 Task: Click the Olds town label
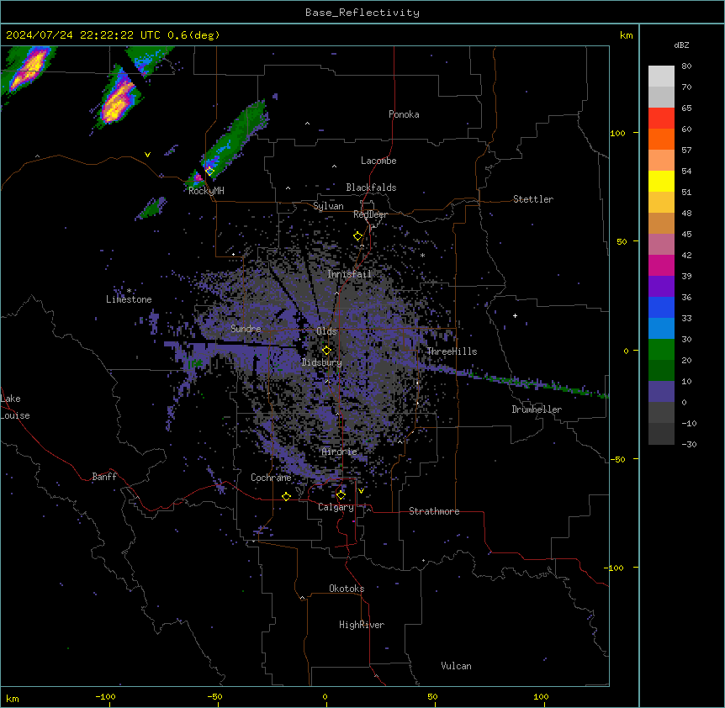coord(326,331)
